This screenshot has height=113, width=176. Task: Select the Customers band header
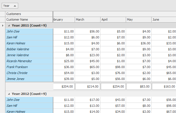[29, 14]
